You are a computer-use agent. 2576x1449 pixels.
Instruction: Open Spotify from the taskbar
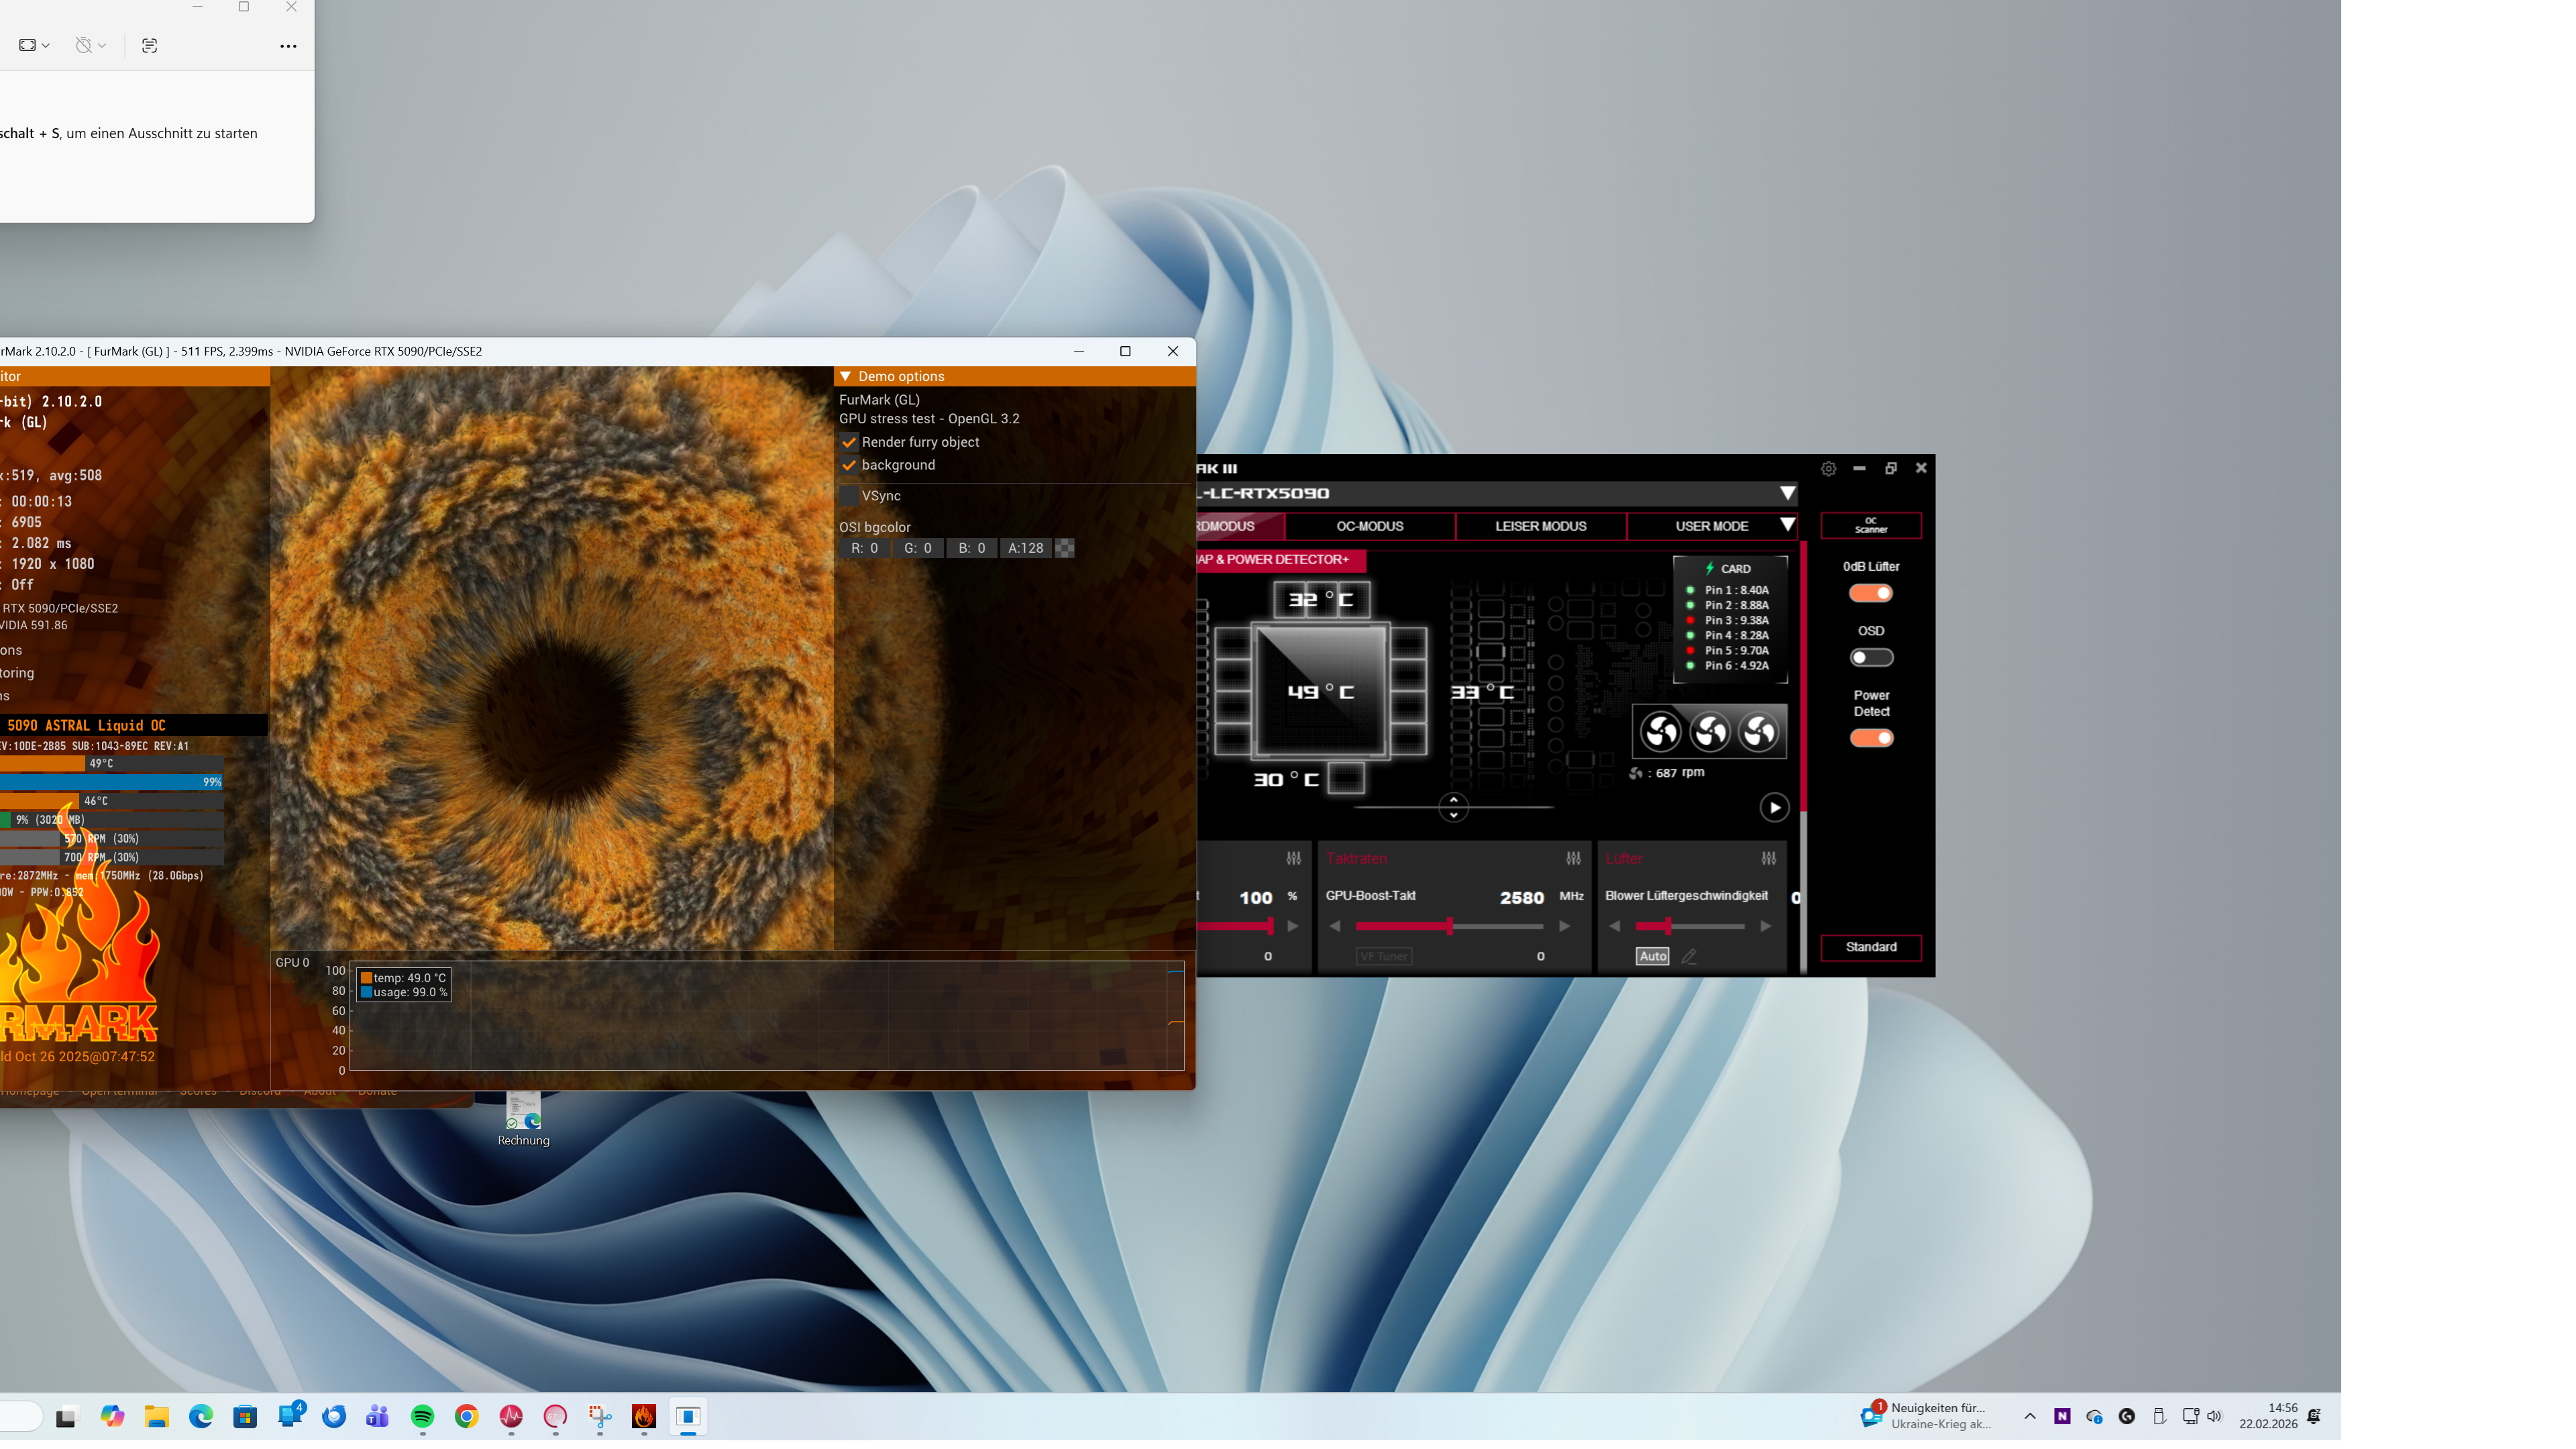(x=422, y=1416)
